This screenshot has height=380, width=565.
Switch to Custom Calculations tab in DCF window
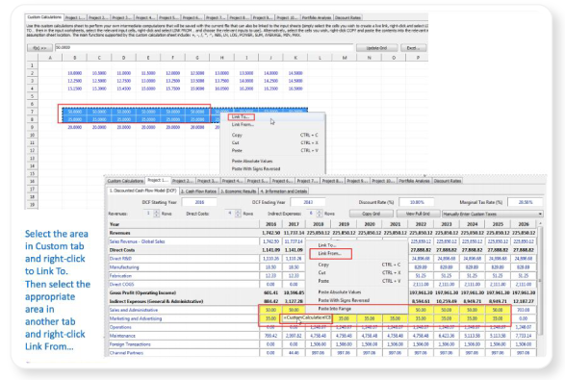(125, 181)
